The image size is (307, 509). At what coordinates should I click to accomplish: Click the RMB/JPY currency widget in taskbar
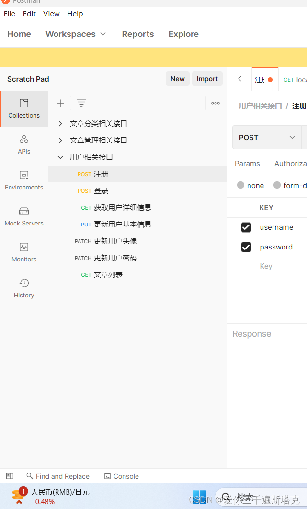point(50,497)
